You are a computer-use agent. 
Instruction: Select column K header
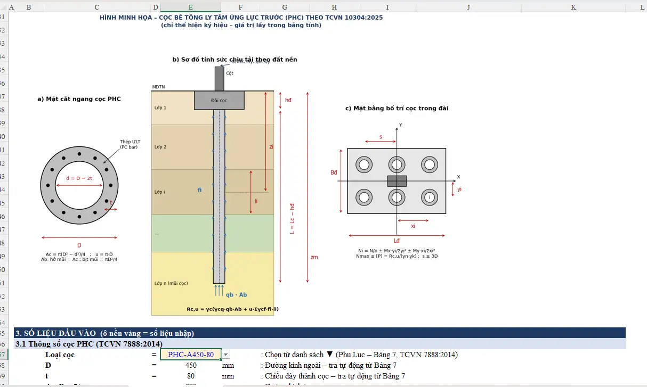pyautogui.click(x=573, y=7)
